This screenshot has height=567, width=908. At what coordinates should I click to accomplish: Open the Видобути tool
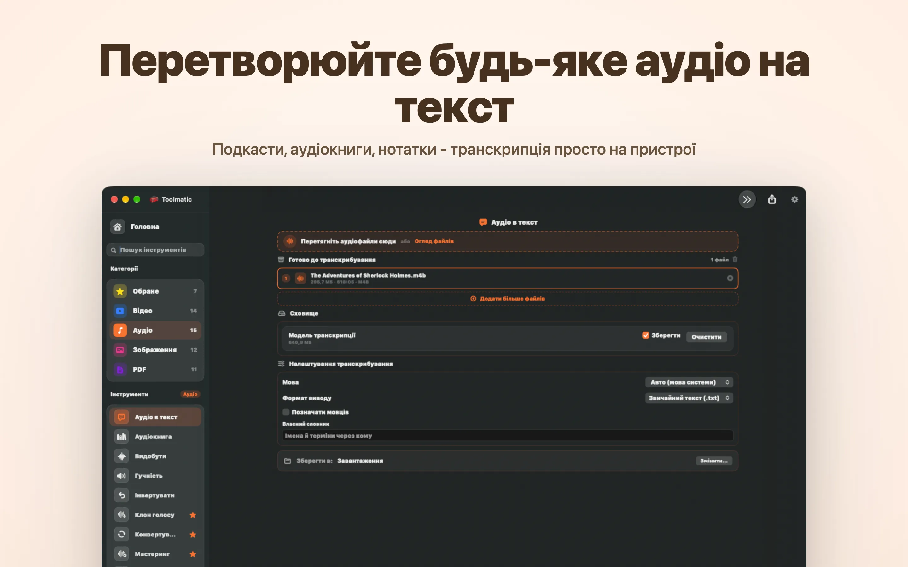(155, 456)
